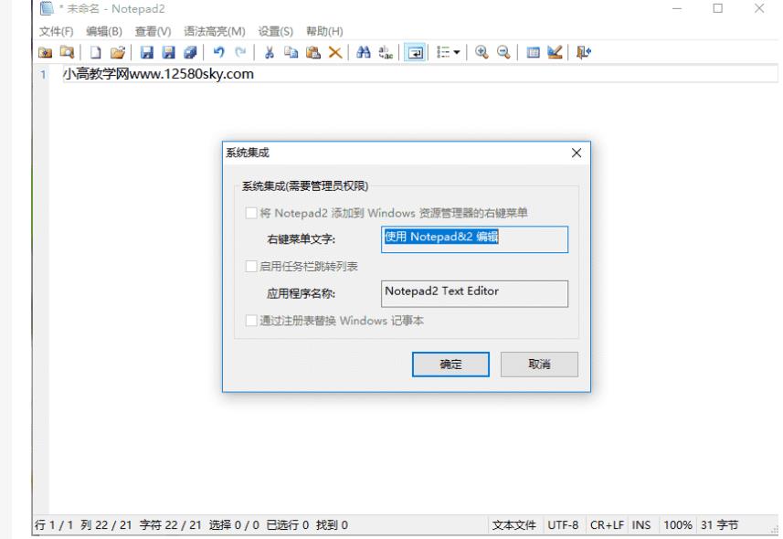Viewport: 783px width, 539px height.
Task: Toggle INS mode in status bar
Action: point(641,525)
